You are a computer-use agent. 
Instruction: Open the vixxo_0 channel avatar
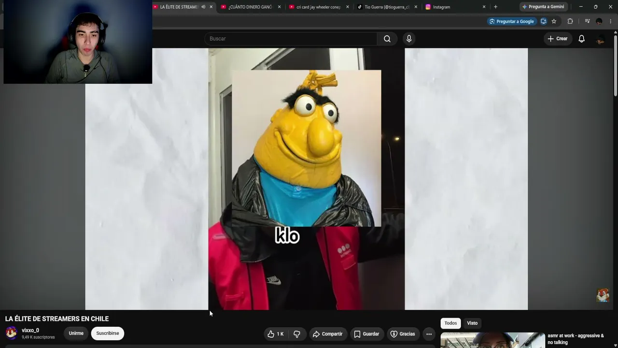(11, 333)
